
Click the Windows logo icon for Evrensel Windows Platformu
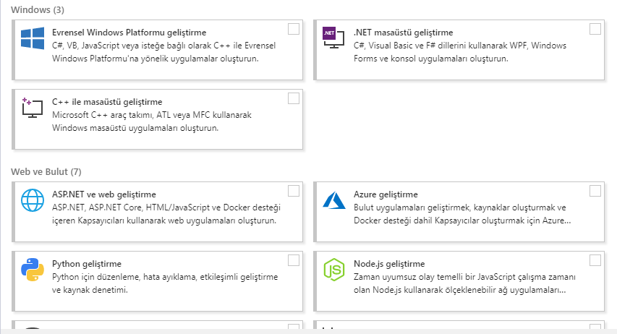click(33, 38)
